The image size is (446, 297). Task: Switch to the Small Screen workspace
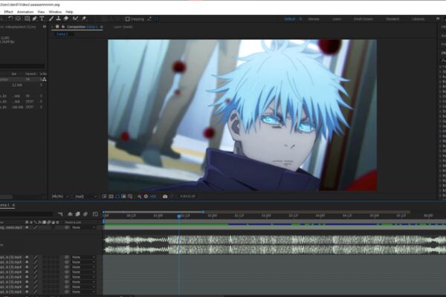click(x=363, y=19)
